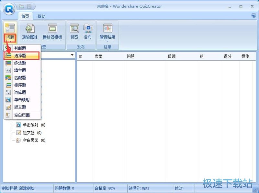Screen dimensions: 259x193
Task: Select 排序题 menu entry
Action: (22, 85)
